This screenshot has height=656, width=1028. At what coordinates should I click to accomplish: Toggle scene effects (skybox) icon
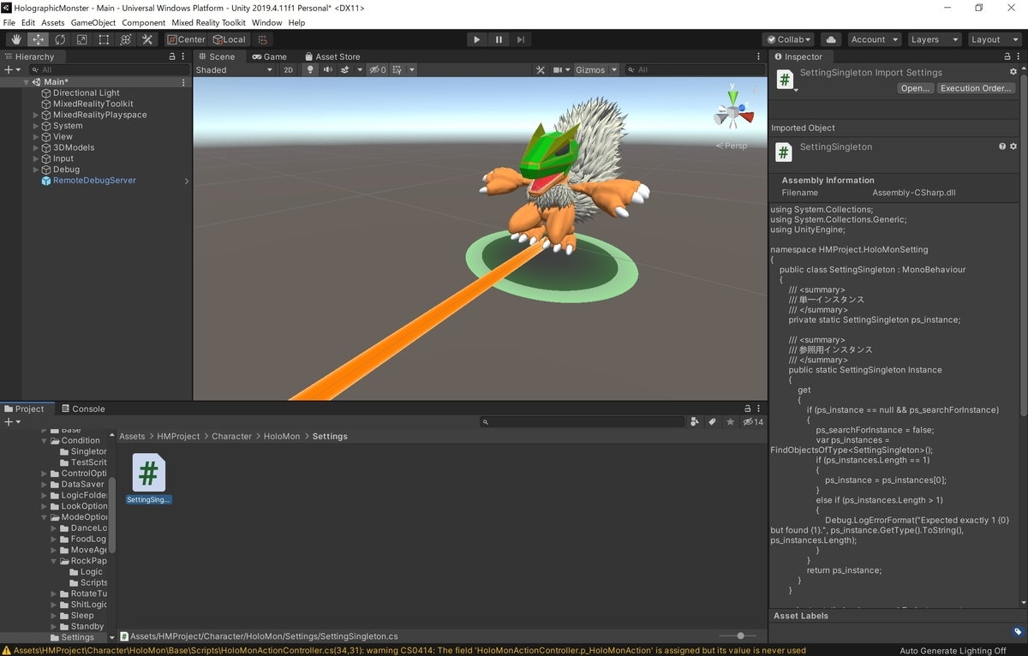[x=344, y=70]
